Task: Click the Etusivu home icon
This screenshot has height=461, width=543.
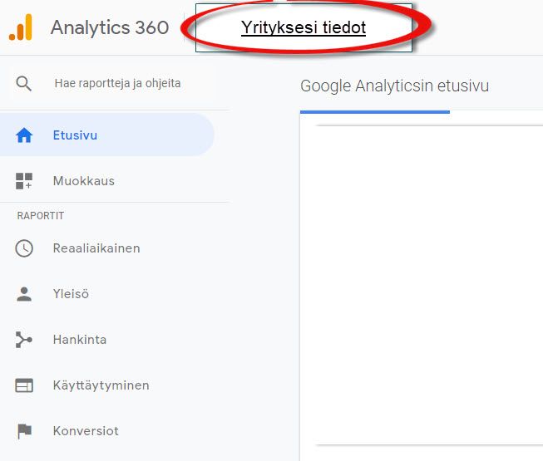Action: click(x=24, y=135)
